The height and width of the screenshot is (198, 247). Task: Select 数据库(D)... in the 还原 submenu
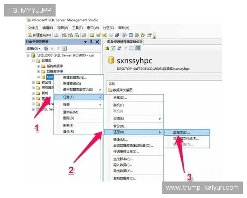(181, 133)
